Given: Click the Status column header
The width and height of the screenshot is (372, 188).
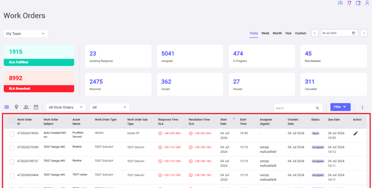Looking at the screenshot, I should point(315,120).
